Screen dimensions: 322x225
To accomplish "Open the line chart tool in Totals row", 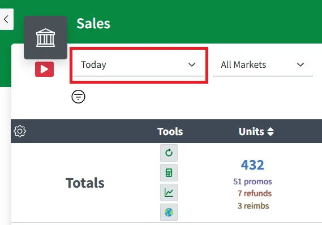I will tap(169, 192).
